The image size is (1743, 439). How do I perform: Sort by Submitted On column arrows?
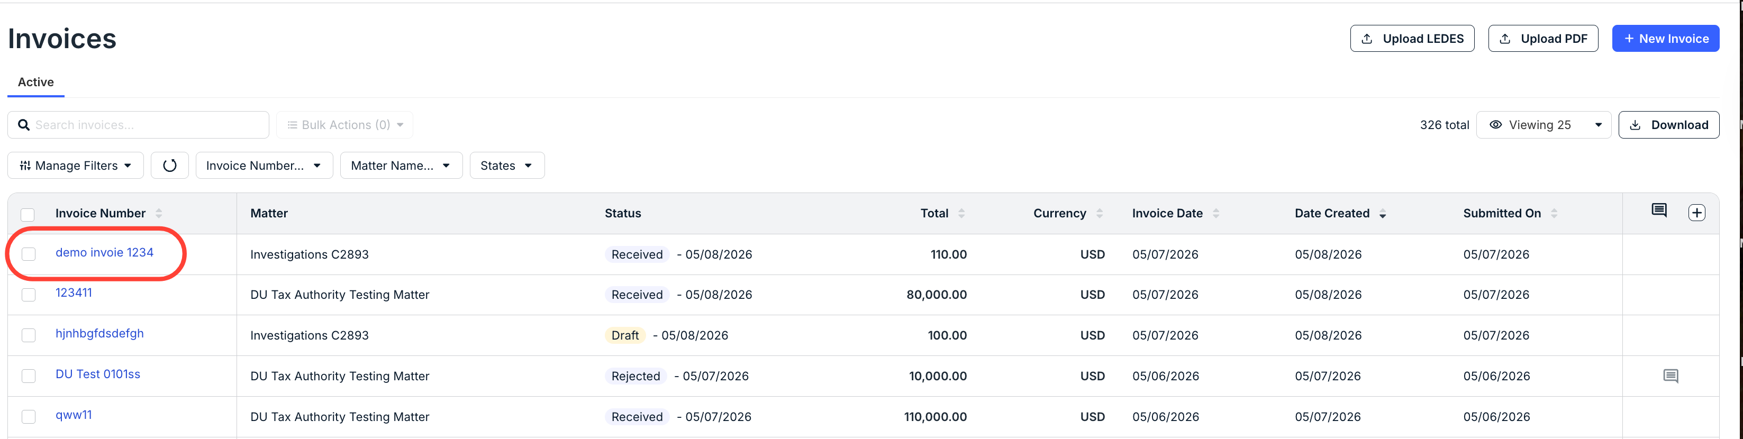coord(1554,213)
